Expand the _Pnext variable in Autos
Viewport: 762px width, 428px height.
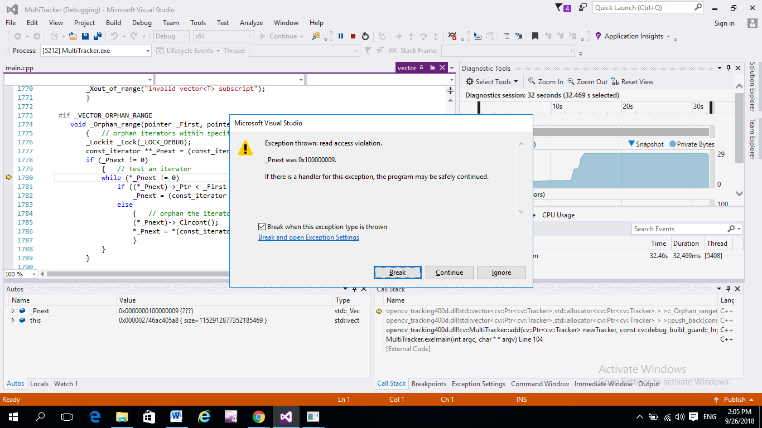coord(13,311)
